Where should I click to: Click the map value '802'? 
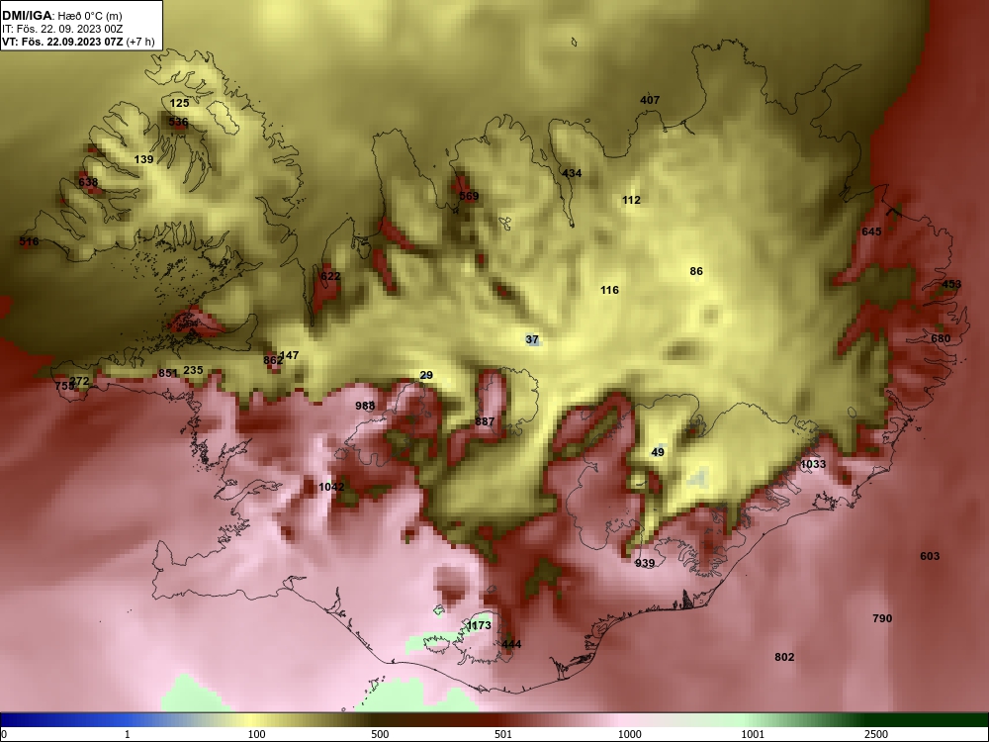click(784, 658)
